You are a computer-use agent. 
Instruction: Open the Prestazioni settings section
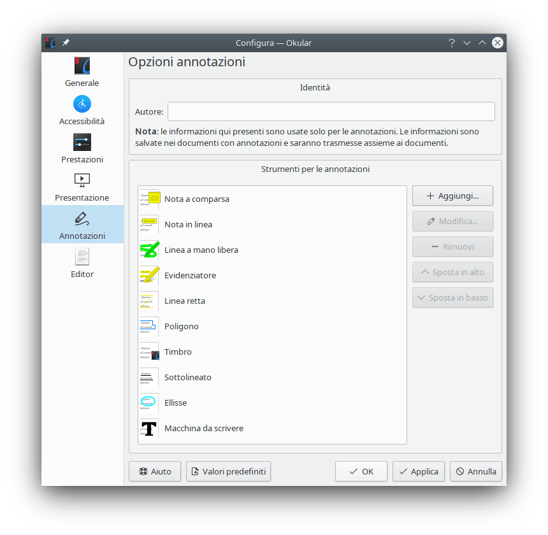(x=82, y=148)
